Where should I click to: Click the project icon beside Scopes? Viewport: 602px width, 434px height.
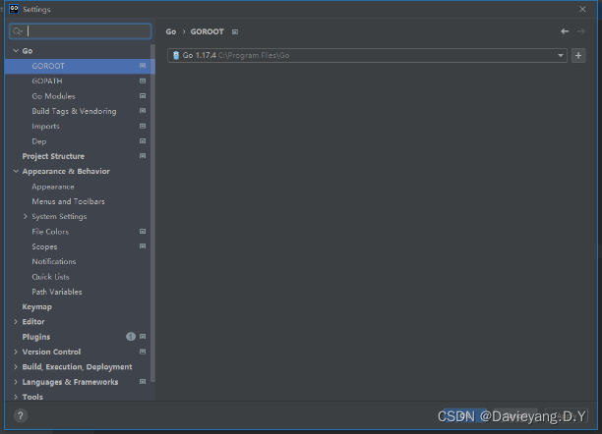pyautogui.click(x=143, y=246)
